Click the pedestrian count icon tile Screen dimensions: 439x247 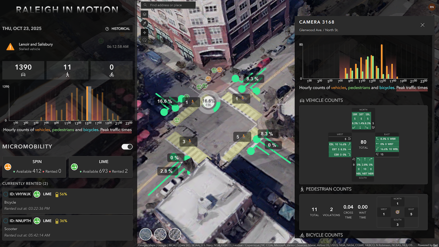tap(67, 70)
